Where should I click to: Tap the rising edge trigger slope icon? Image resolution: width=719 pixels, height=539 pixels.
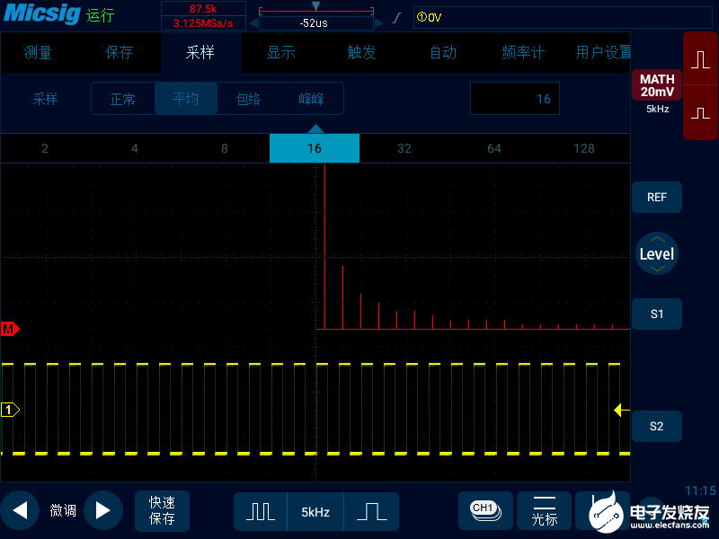396,18
